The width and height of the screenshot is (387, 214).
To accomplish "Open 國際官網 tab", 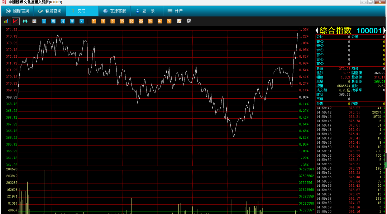I will [x=17, y=11].
